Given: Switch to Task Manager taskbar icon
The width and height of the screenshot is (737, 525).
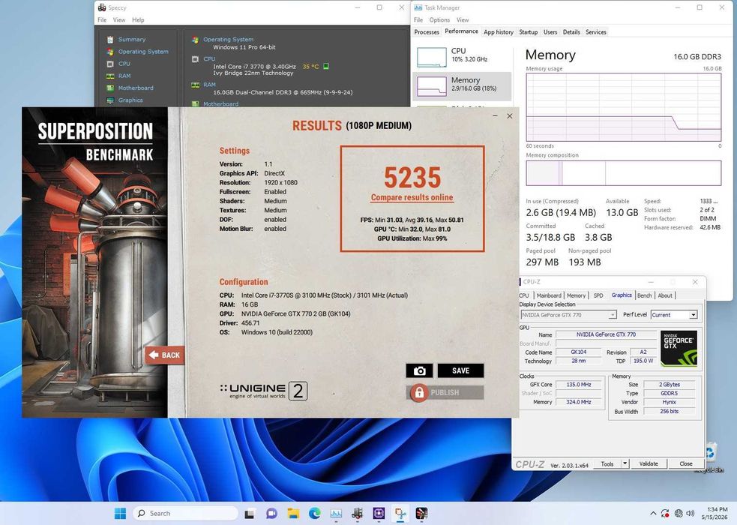Looking at the screenshot, I should [x=336, y=514].
